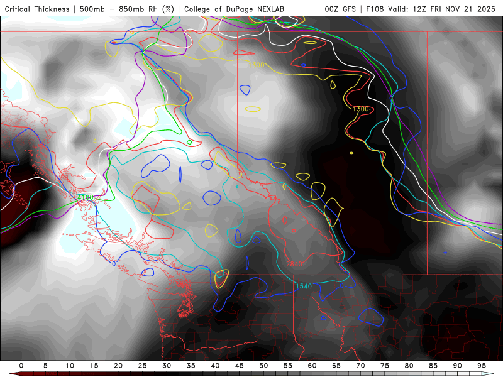Click the "00Z GFS" model run label
The width and height of the screenshot is (503, 377).
[x=340, y=9]
